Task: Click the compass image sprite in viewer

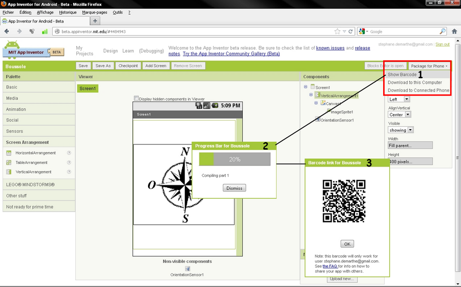Action: click(184, 185)
